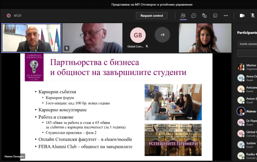Select Justine guest in participants list

click(x=247, y=145)
